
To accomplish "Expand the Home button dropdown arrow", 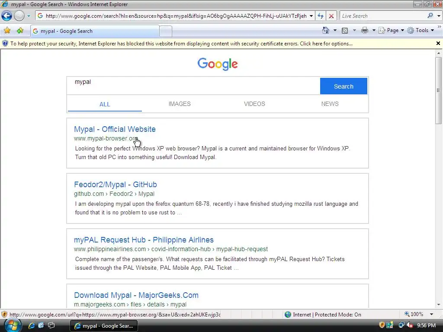I will click(x=335, y=30).
